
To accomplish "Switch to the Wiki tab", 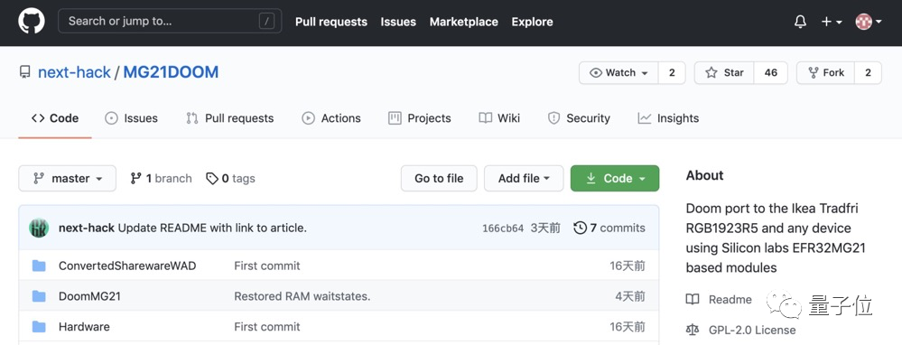I will pyautogui.click(x=499, y=118).
